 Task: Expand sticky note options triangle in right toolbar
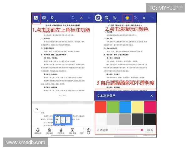[x=109, y=21]
